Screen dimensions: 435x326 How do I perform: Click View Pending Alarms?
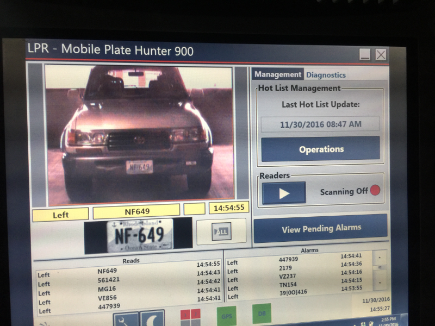(x=321, y=228)
